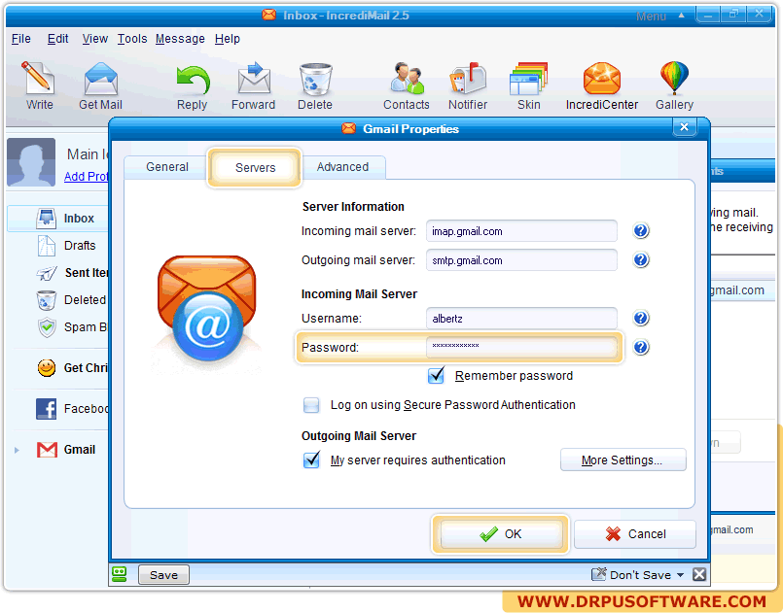The image size is (783, 613).
Task: Open the Facebook sidebar item
Action: coord(72,409)
